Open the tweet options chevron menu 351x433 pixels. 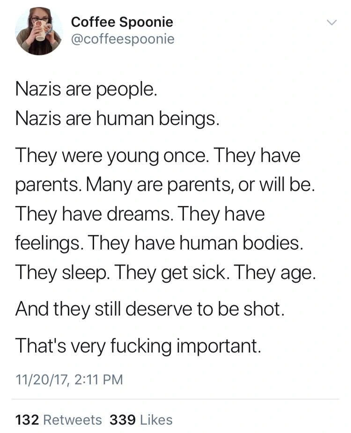(331, 22)
